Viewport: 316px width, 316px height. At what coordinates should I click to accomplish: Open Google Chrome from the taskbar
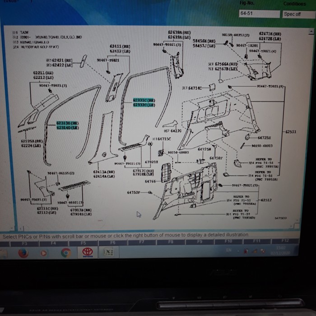66,253
